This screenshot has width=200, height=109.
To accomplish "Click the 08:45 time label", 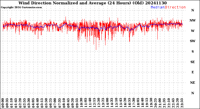I will point(68,103).
